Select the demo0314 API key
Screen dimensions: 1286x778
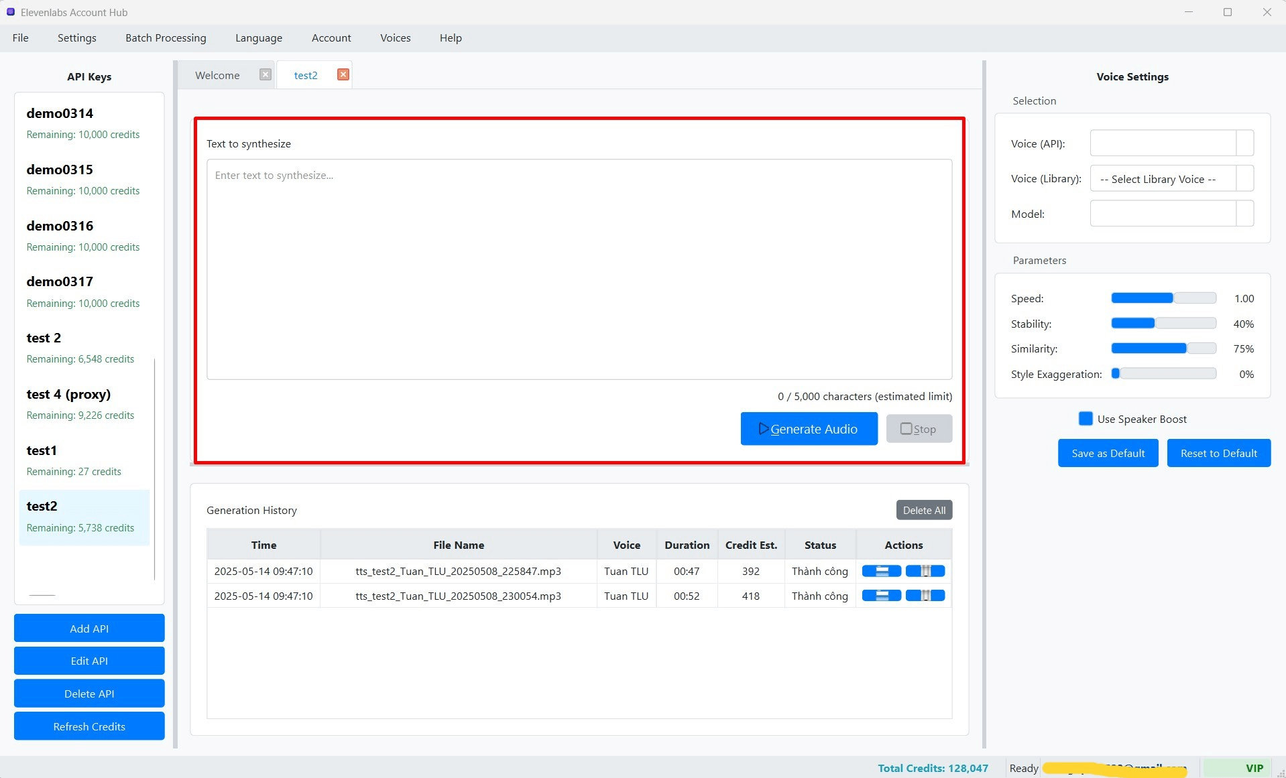[84, 123]
